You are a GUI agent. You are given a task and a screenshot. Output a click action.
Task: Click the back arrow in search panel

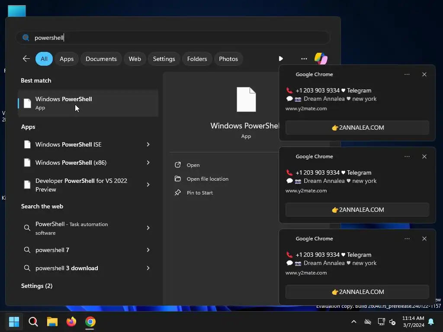[26, 59]
